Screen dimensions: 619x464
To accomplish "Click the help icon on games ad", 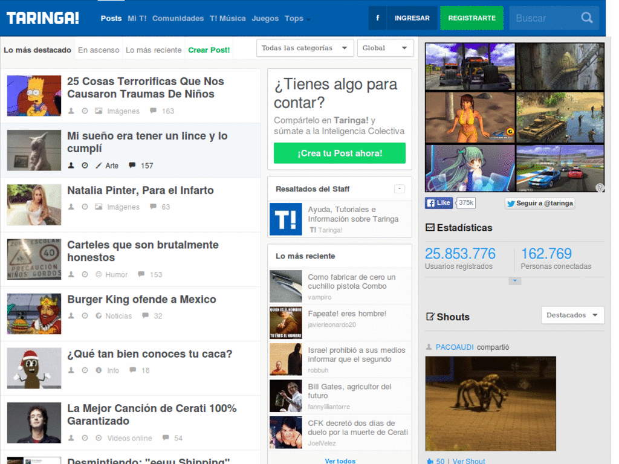I will (600, 188).
